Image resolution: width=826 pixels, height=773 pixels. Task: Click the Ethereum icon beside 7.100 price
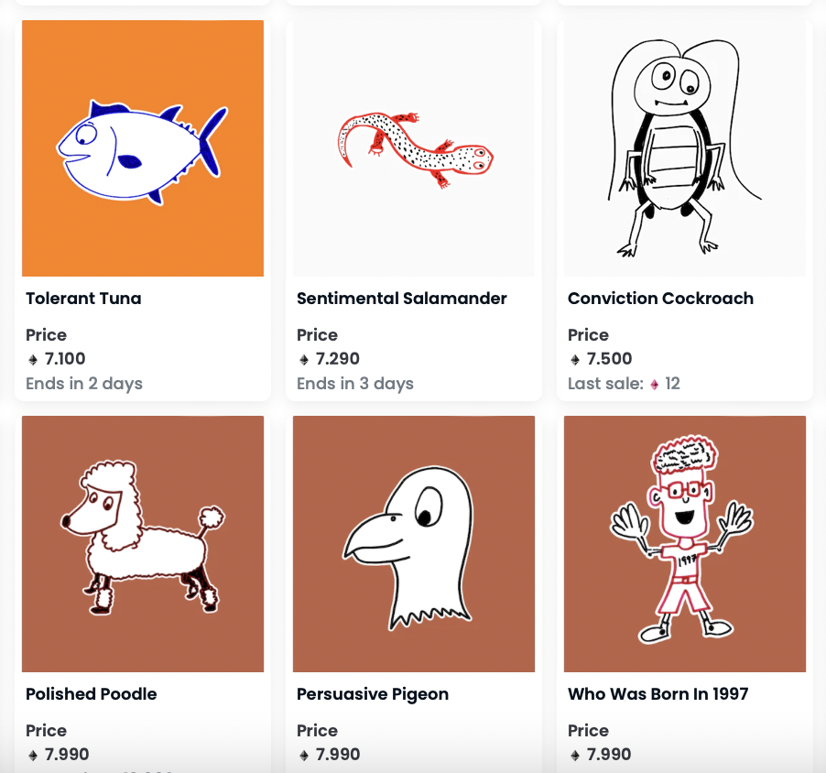click(33, 360)
